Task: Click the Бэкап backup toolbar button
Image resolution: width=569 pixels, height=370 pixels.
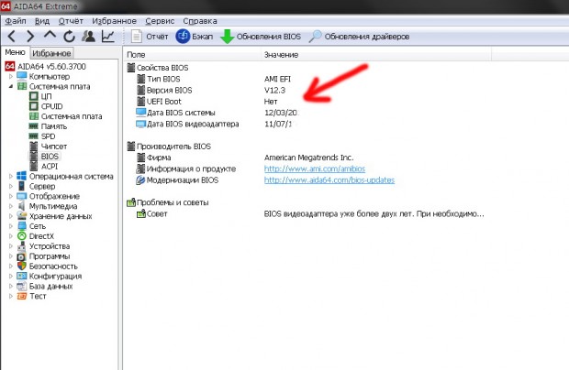Action: (x=194, y=37)
